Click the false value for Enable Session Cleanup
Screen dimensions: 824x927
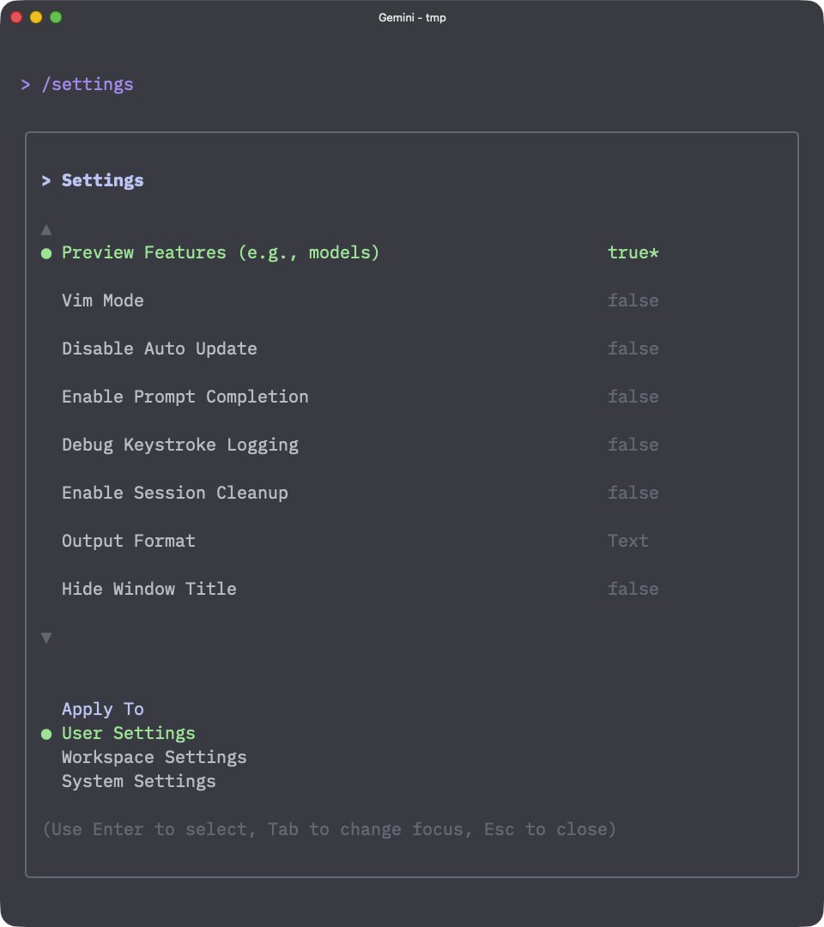(633, 493)
